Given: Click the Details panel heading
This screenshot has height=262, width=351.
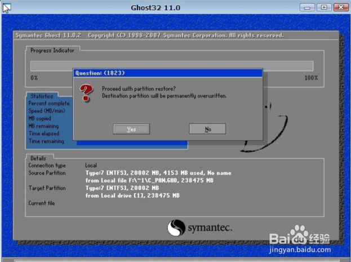Looking at the screenshot, I should coord(38,158).
